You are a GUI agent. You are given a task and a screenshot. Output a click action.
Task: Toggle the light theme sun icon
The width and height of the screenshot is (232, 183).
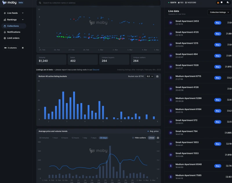23,48
